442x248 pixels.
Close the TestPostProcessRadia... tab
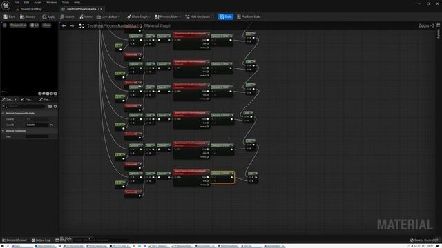tap(102, 9)
